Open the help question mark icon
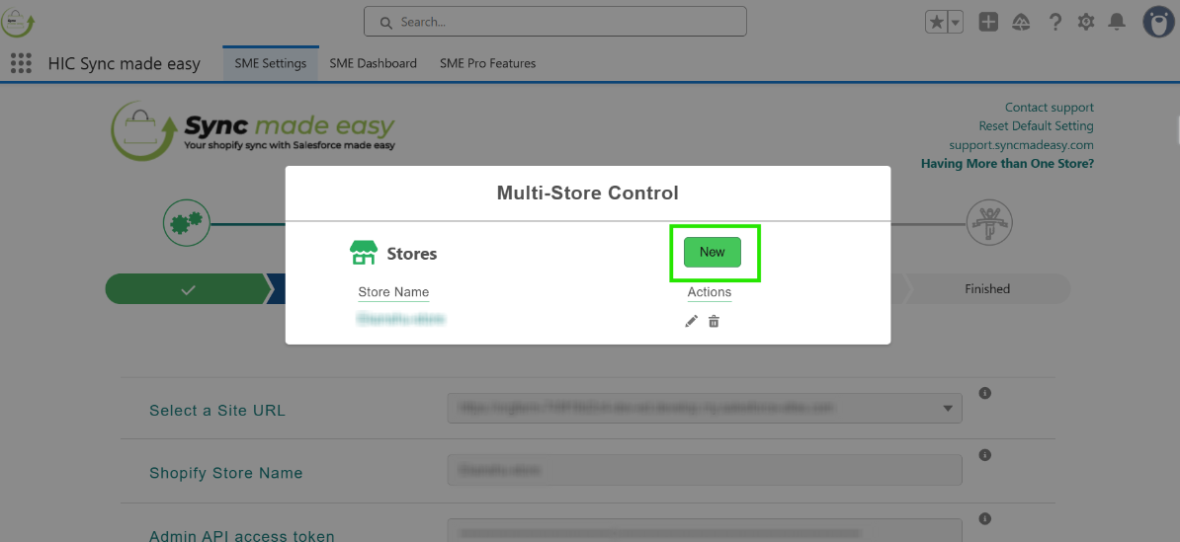 [1055, 22]
